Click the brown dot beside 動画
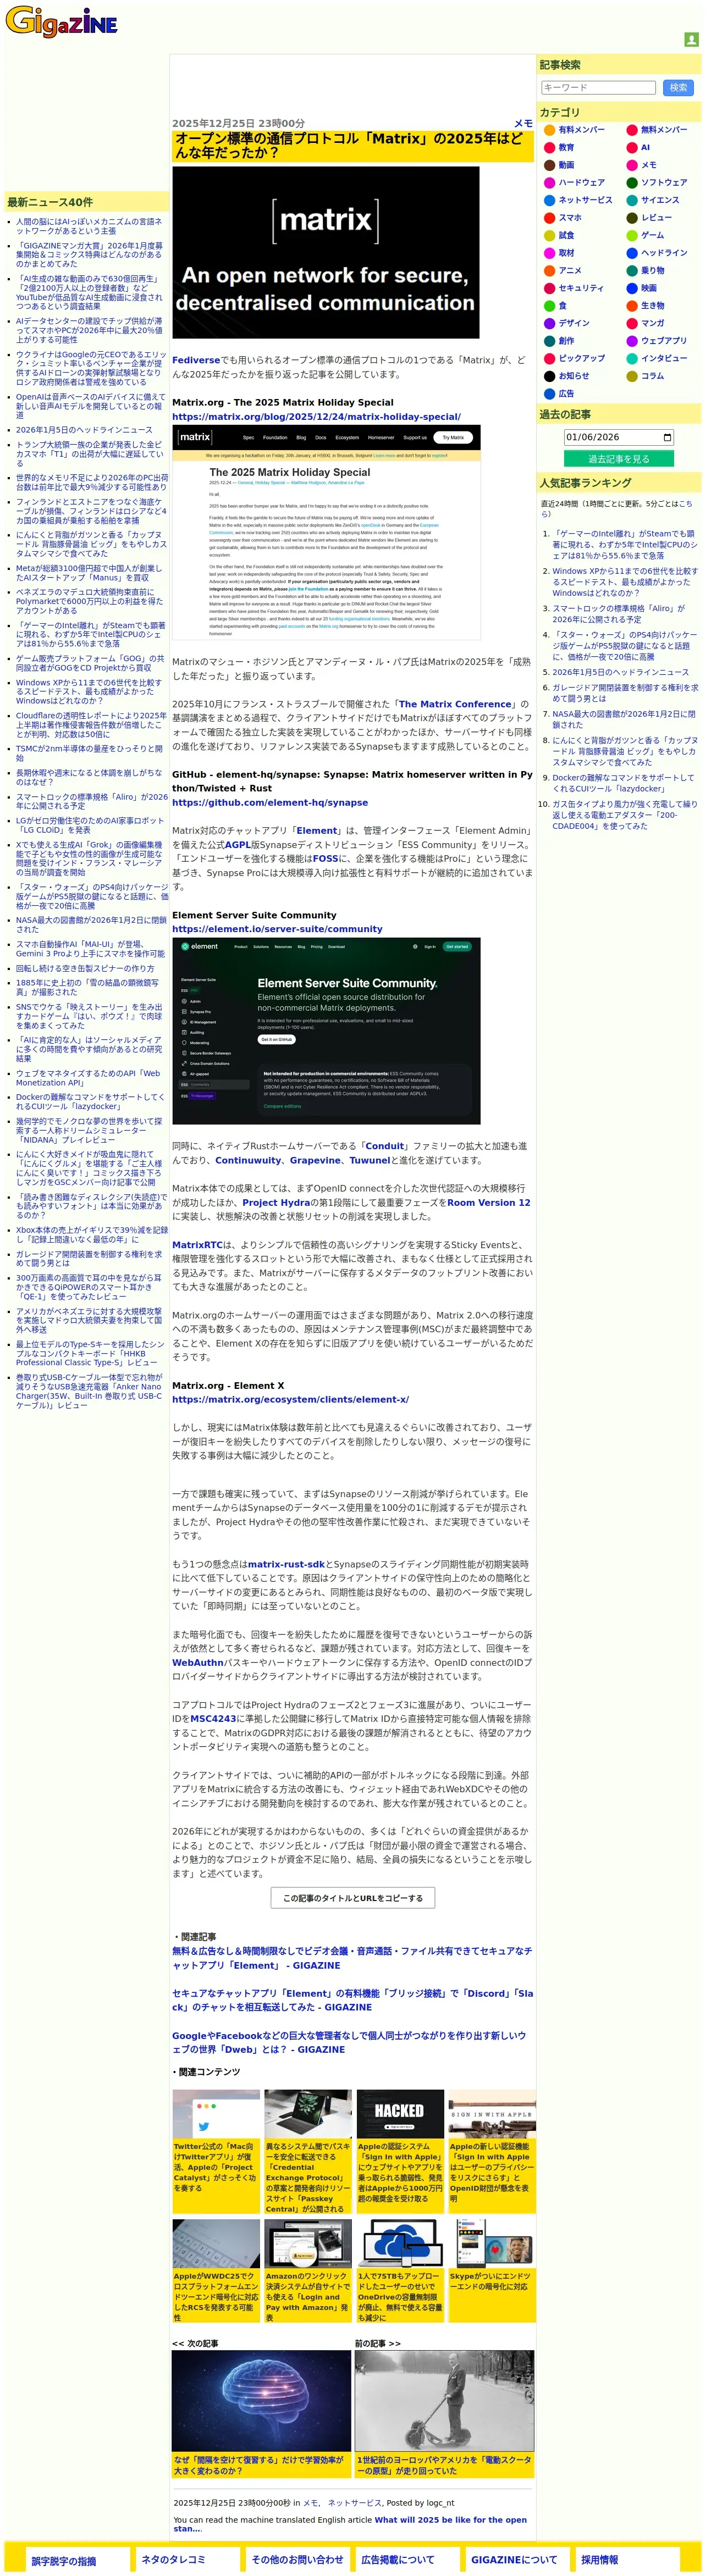Viewport: 706px width, 2576px height. 549,165
